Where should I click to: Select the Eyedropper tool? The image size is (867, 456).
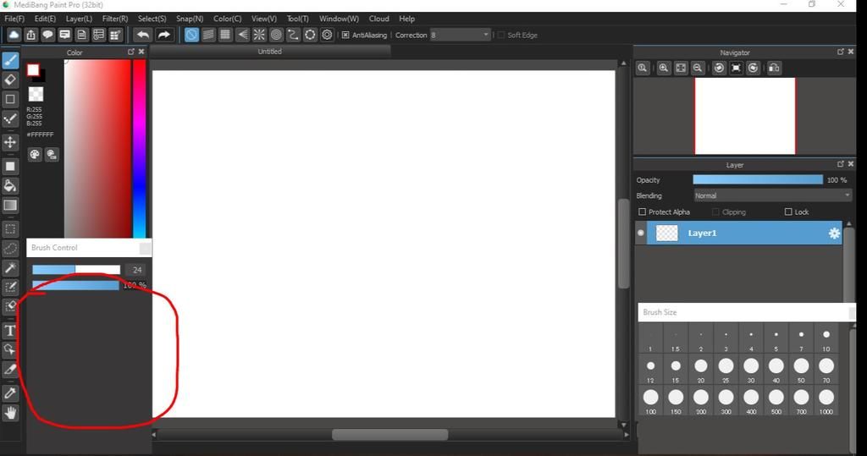[x=10, y=393]
